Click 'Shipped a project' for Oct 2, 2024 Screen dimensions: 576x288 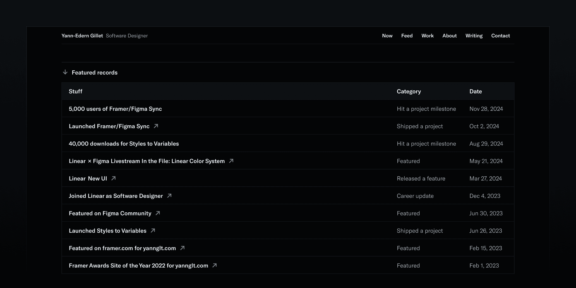420,126
